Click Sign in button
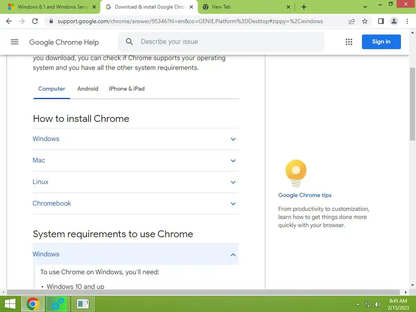 [x=381, y=42]
